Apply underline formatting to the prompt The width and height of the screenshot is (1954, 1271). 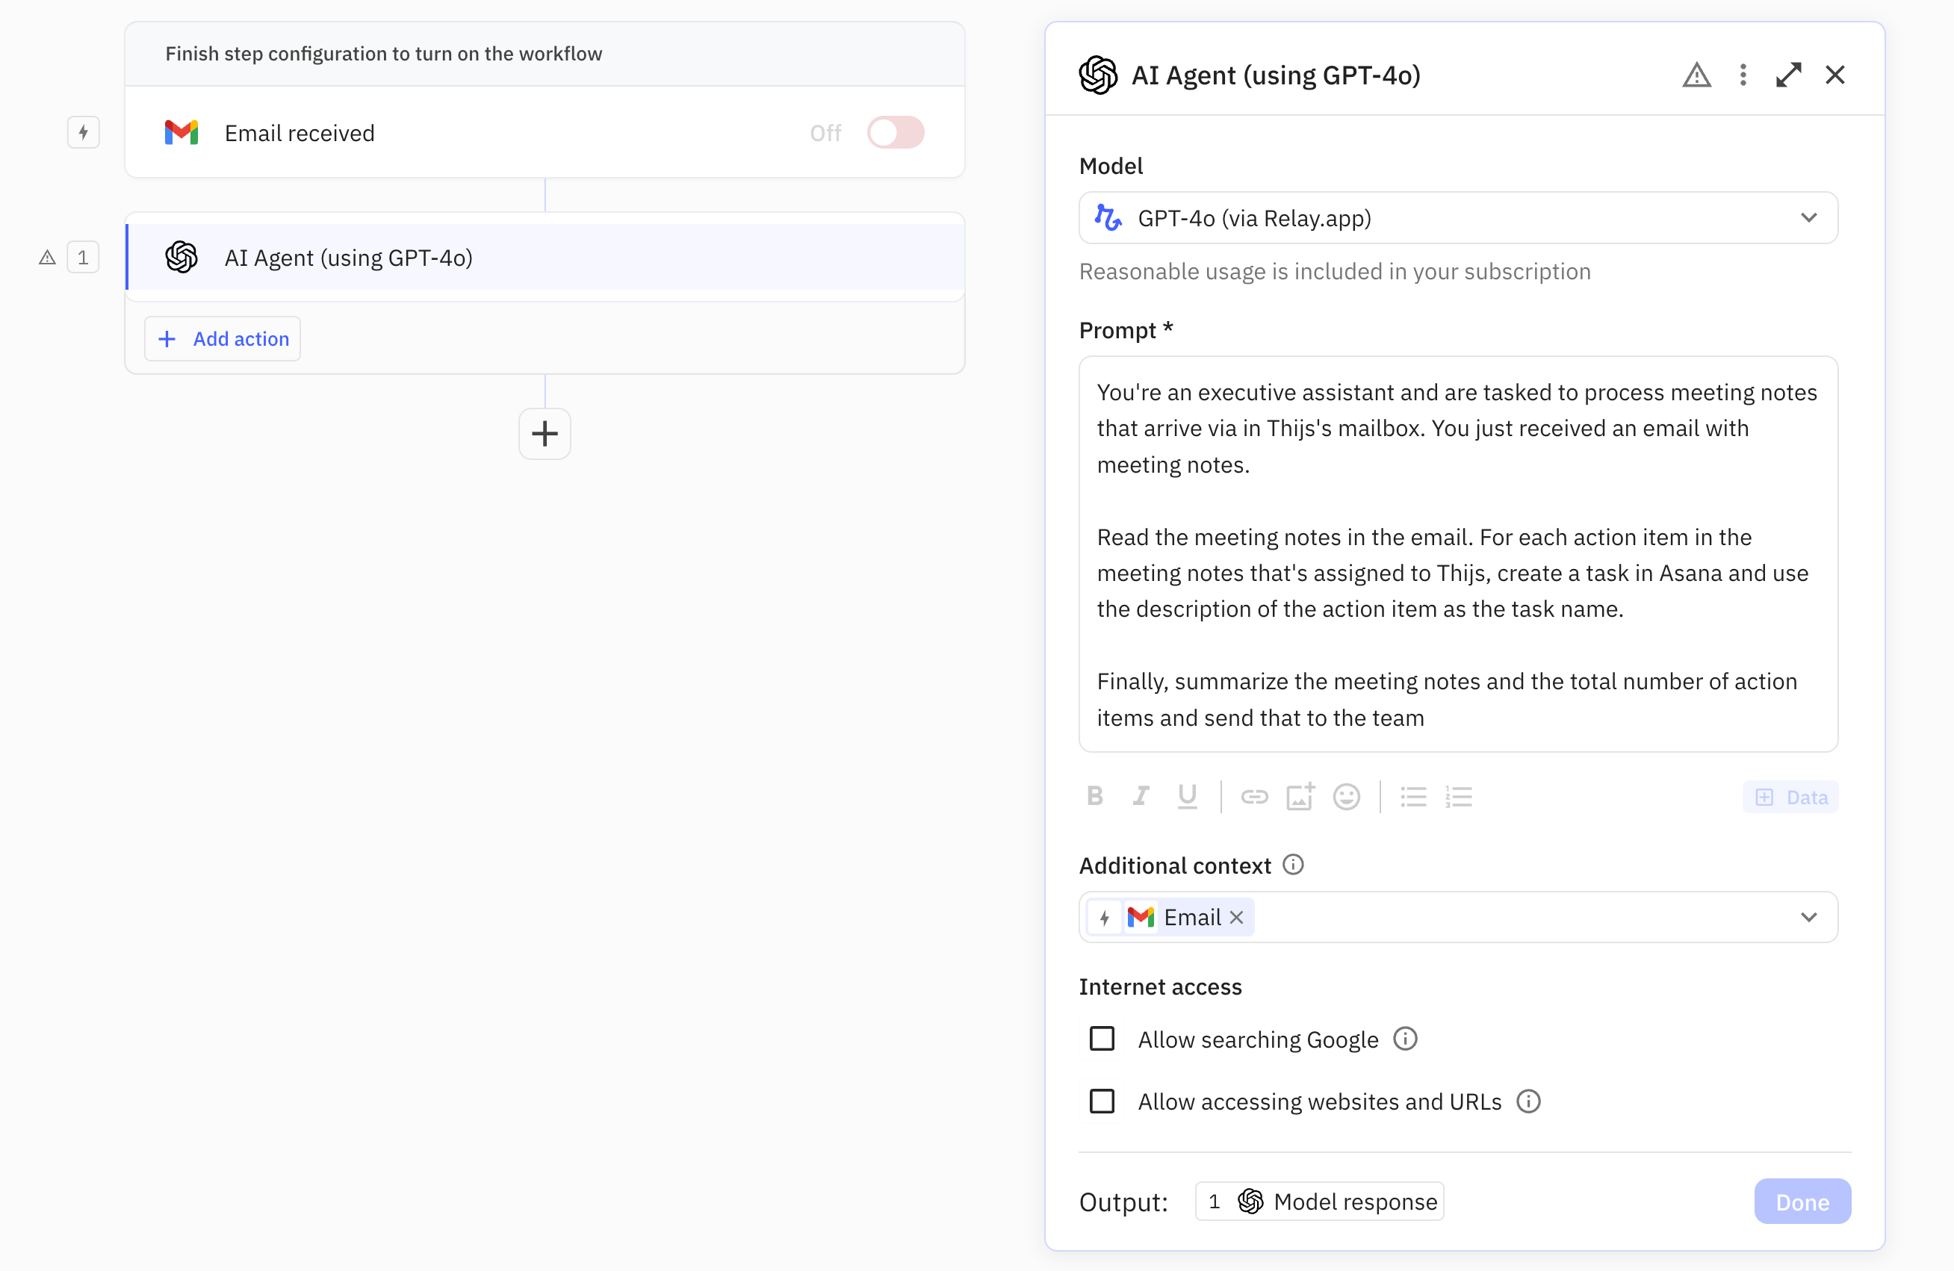coord(1187,795)
